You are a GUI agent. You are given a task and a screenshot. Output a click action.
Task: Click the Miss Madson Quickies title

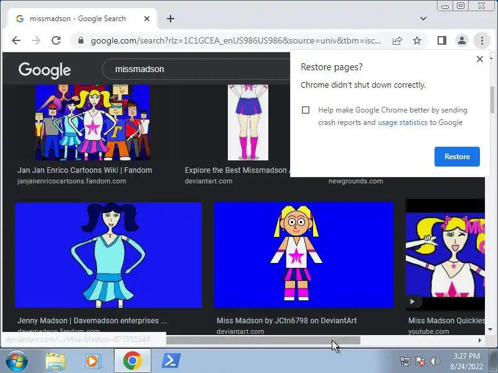[446, 321]
